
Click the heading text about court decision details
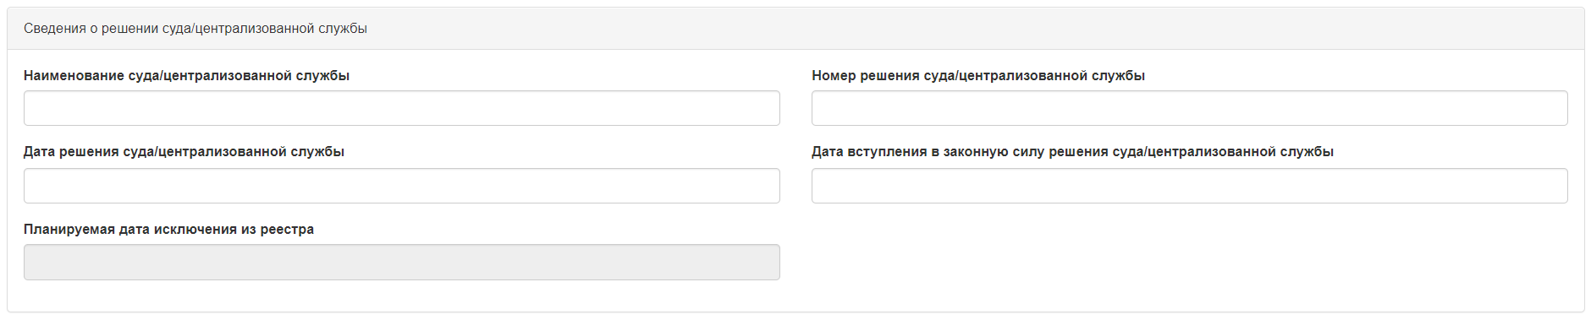click(195, 29)
